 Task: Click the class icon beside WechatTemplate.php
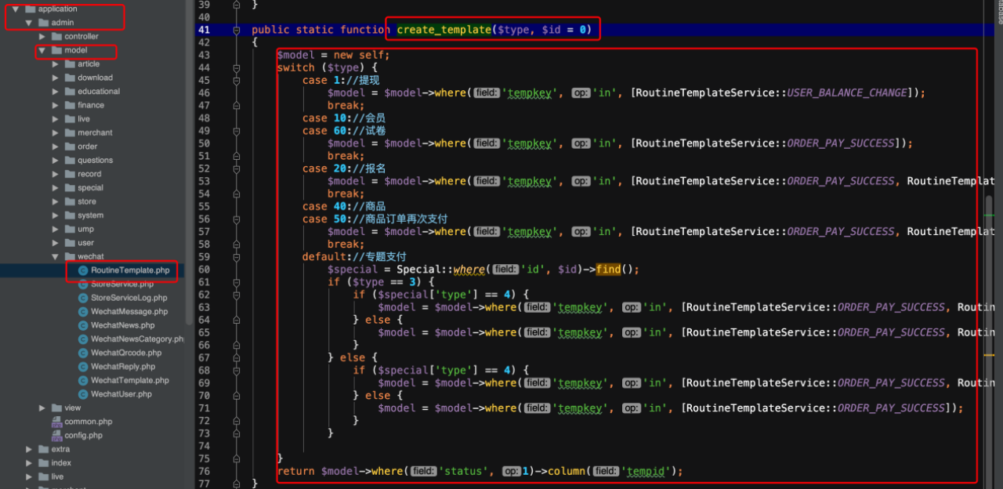(x=84, y=380)
